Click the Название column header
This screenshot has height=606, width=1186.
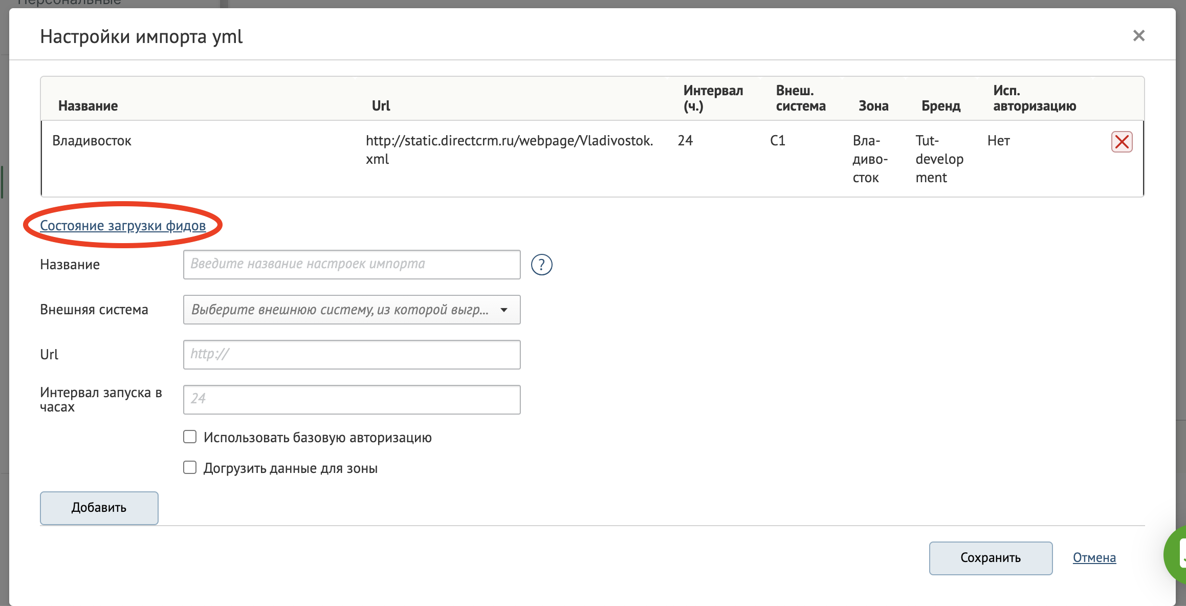point(88,106)
